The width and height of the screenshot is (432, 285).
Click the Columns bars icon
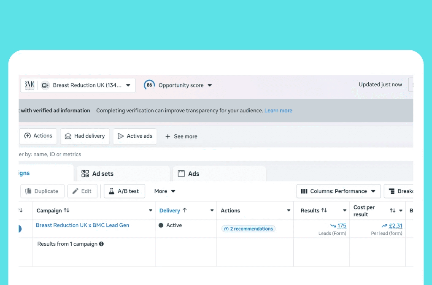[304, 191]
